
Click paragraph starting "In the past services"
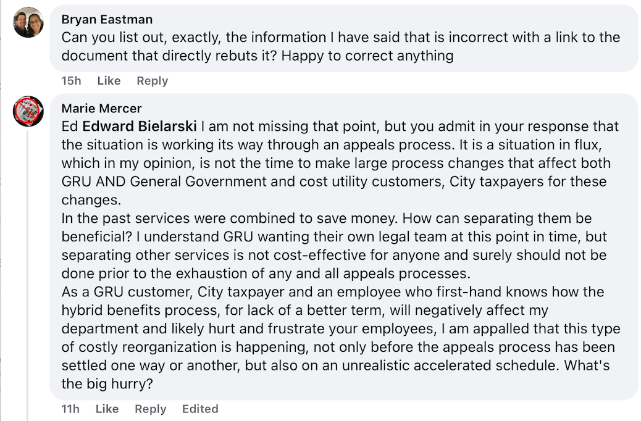tap(334, 246)
